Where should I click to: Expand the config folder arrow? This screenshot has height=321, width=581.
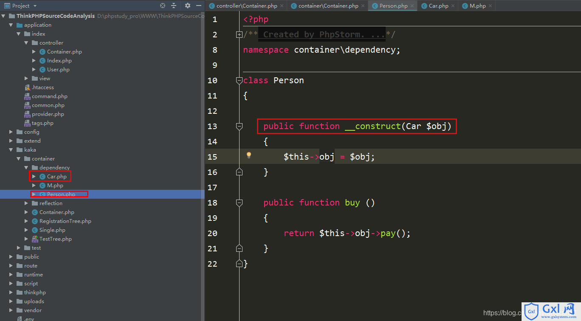click(x=11, y=132)
